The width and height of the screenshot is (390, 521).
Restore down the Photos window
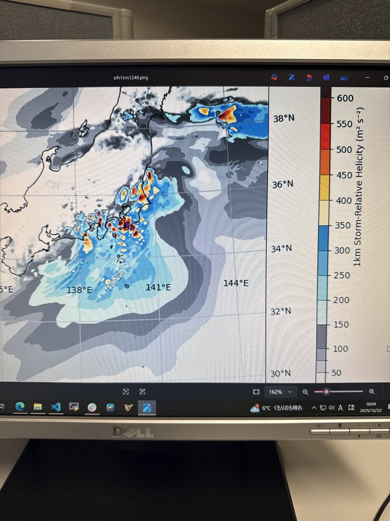click(386, 78)
